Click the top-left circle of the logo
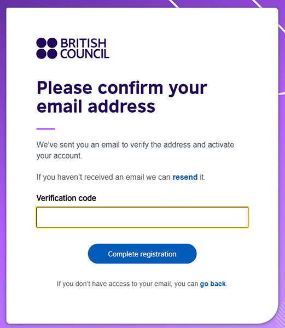285x328 pixels. point(41,43)
